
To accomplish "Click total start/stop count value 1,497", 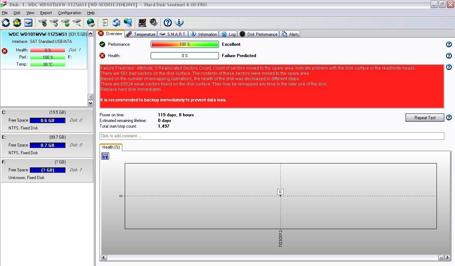I will (x=164, y=126).
